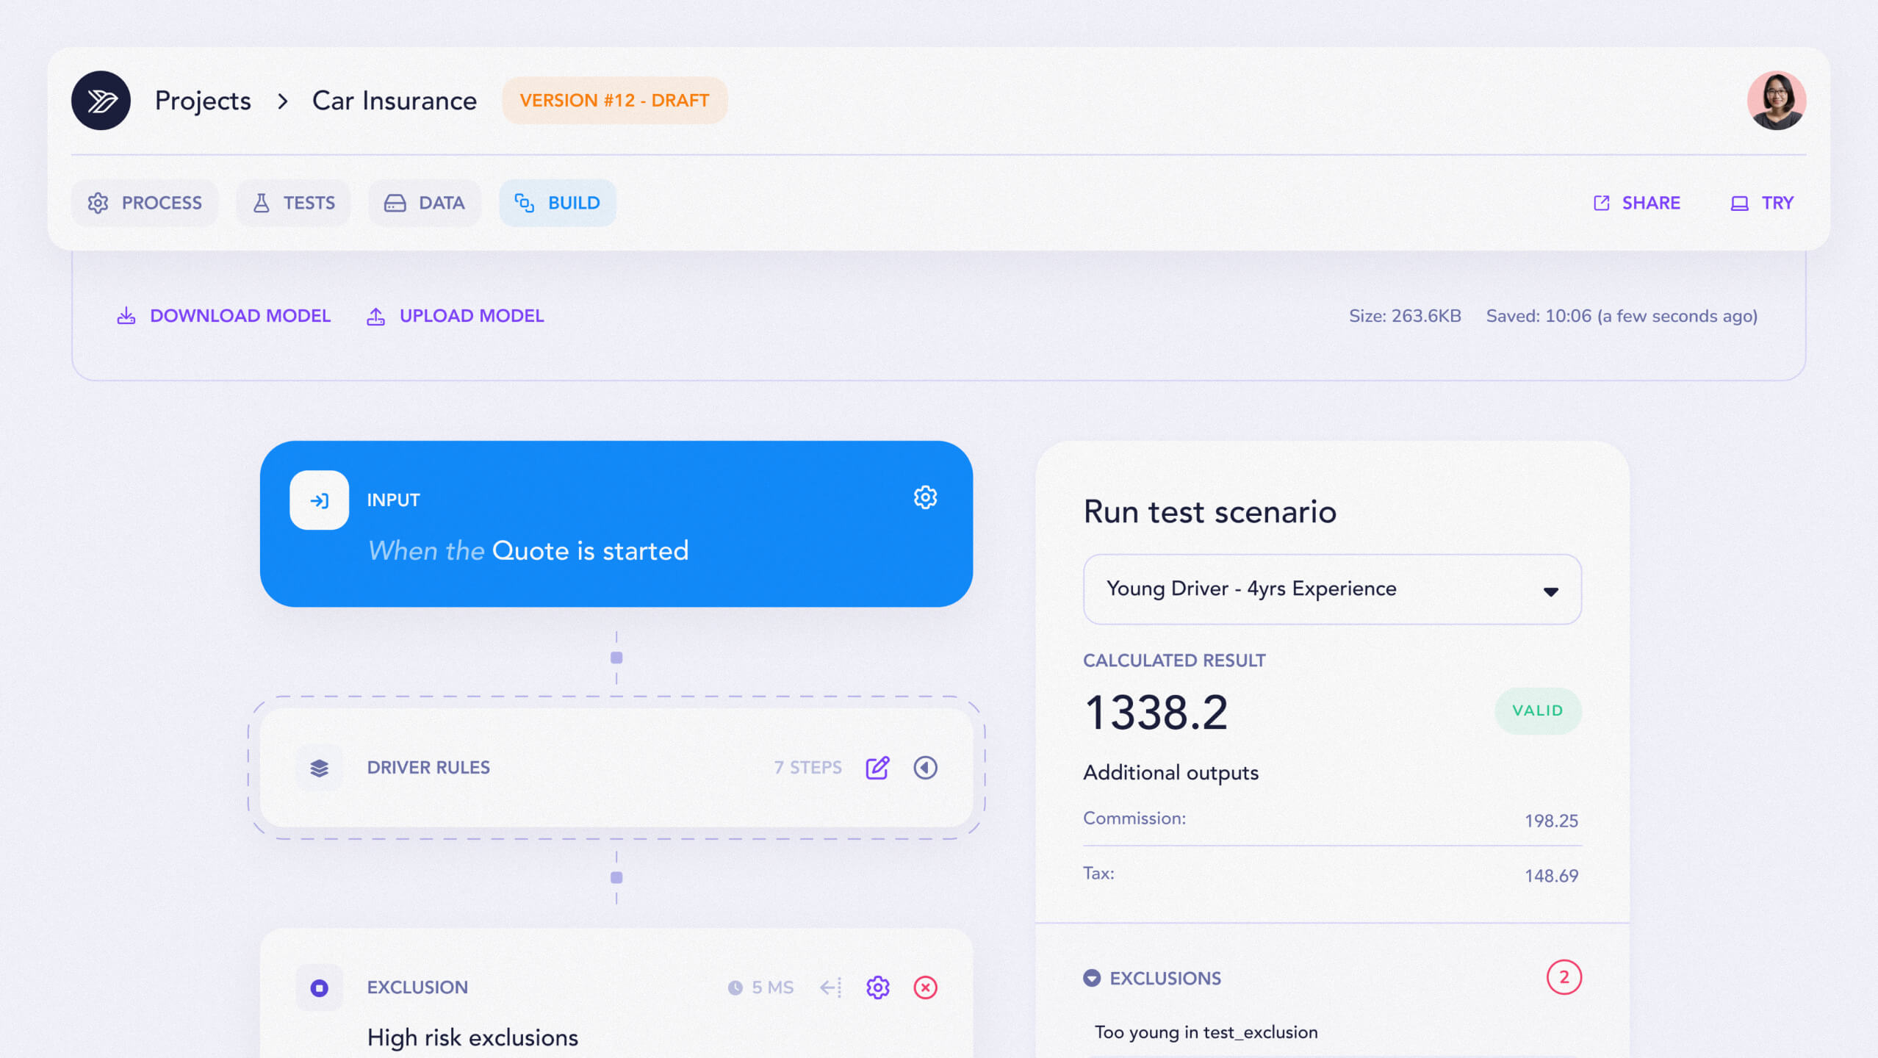1878x1058 pixels.
Task: Select the Build tab
Action: pyautogui.click(x=557, y=203)
